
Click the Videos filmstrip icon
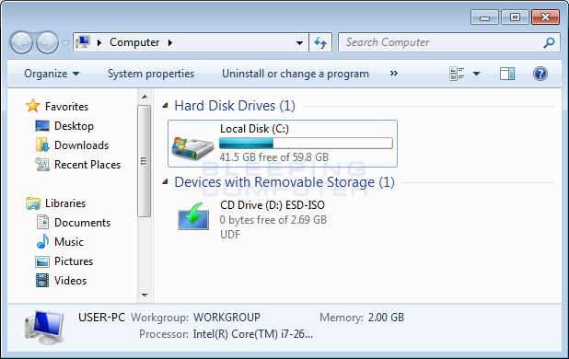(42, 281)
